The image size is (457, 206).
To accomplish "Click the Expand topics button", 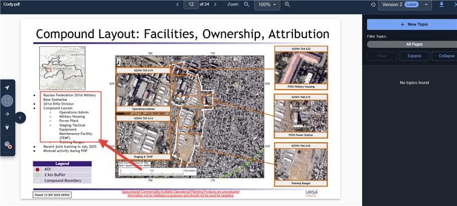I will pos(414,56).
